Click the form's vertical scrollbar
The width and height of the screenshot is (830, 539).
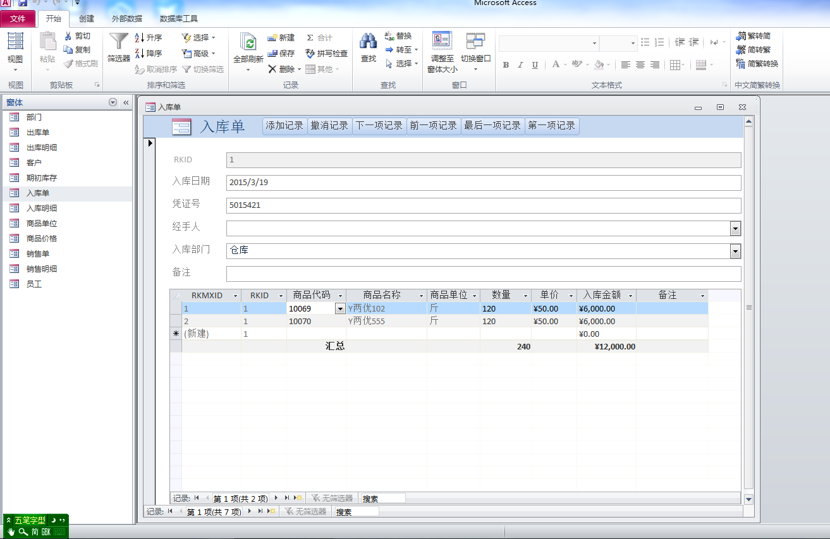[x=748, y=307]
